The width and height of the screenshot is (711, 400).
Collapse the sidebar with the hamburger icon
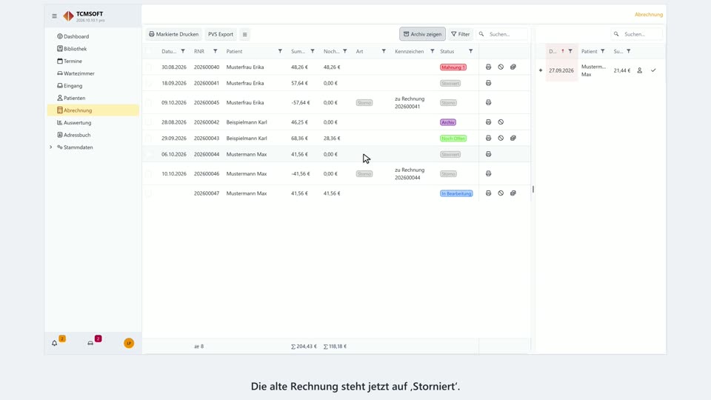(x=54, y=16)
